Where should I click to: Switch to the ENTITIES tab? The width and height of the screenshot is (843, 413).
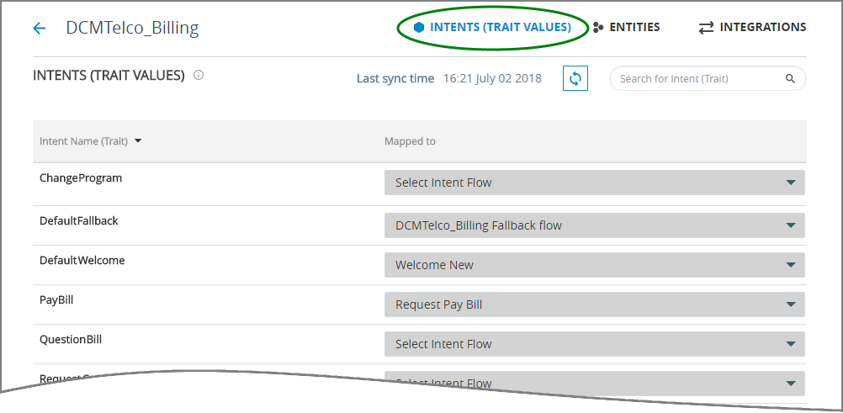[626, 28]
